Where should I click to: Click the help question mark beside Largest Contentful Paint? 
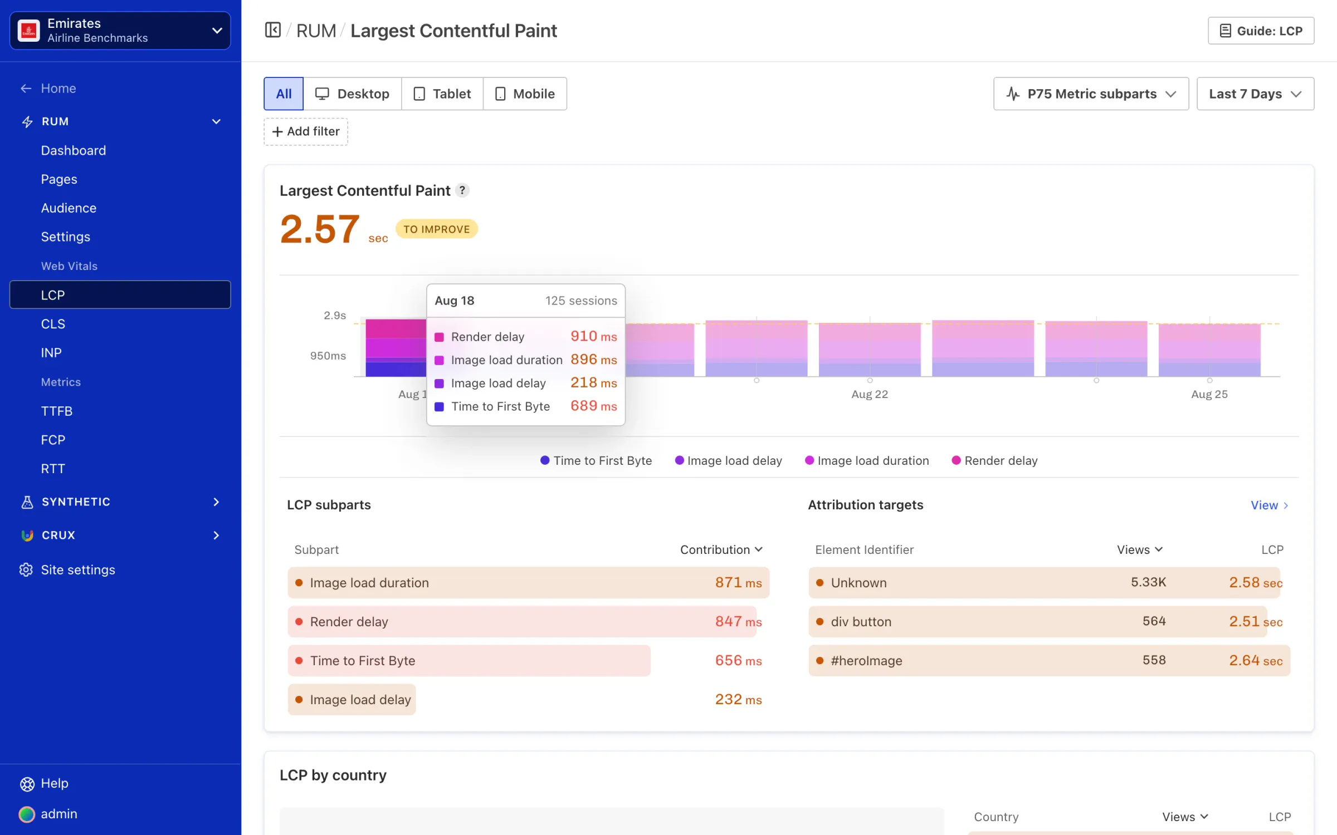pyautogui.click(x=462, y=190)
